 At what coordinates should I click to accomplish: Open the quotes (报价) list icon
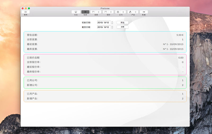[106, 12]
